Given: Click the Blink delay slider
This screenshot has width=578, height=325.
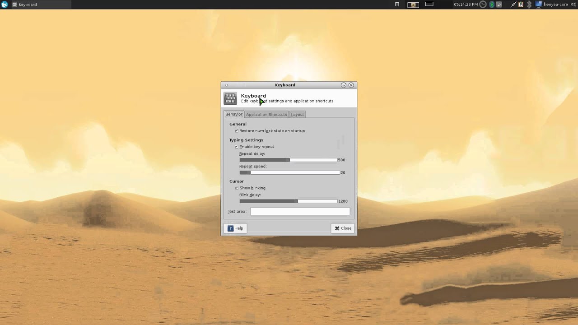Looking at the screenshot, I should [288, 201].
